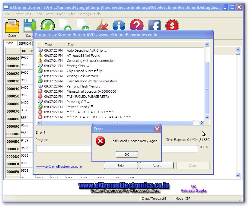This screenshot has height=207, width=249.
Task: Click green check beside Flash Memory Written Successfully
Action: click(x=40, y=81)
